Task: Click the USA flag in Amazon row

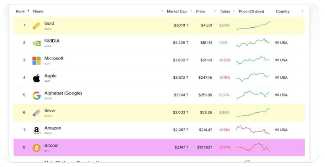Action: 277,130
